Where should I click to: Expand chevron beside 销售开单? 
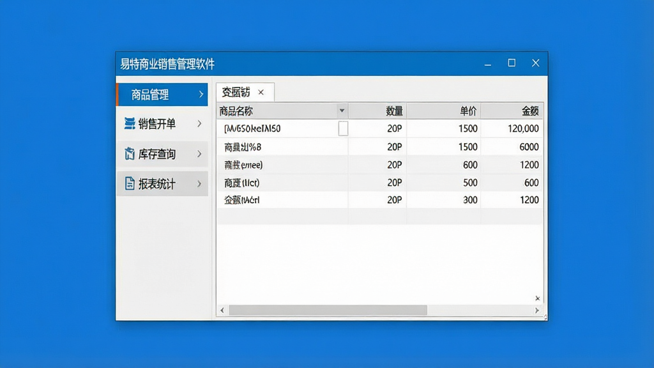(199, 124)
